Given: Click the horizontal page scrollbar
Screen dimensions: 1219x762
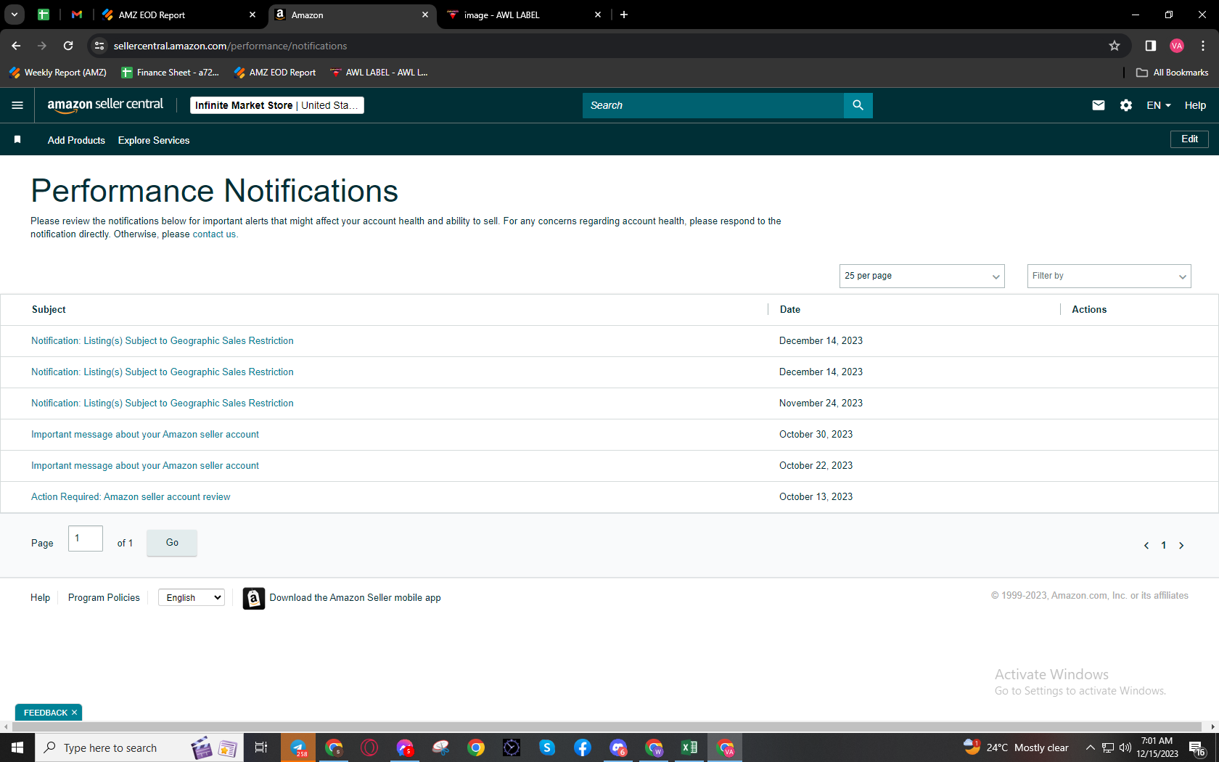Looking at the screenshot, I should pyautogui.click(x=607, y=726).
